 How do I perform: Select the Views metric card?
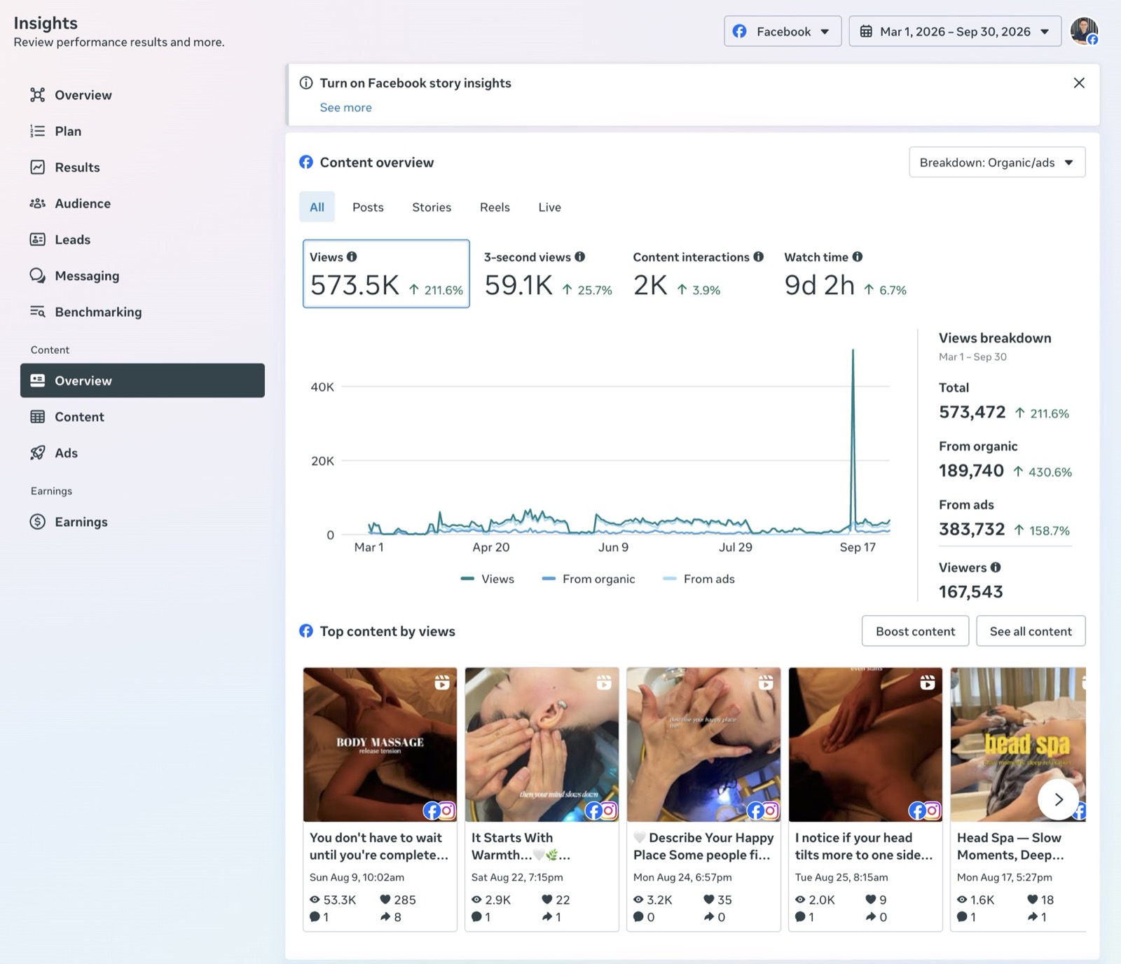pyautogui.click(x=386, y=274)
